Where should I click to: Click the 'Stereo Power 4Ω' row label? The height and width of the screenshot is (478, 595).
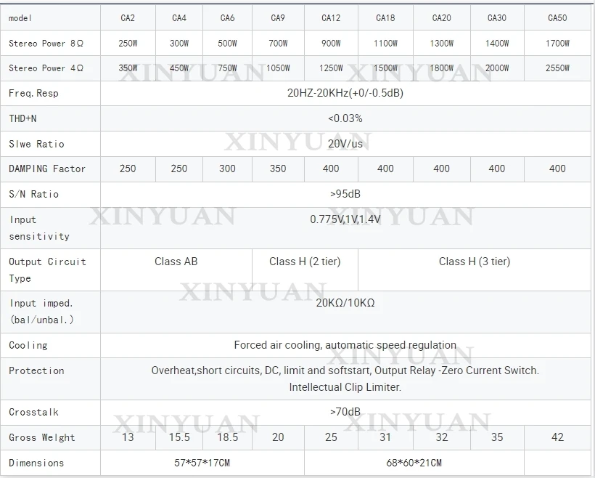[46, 68]
